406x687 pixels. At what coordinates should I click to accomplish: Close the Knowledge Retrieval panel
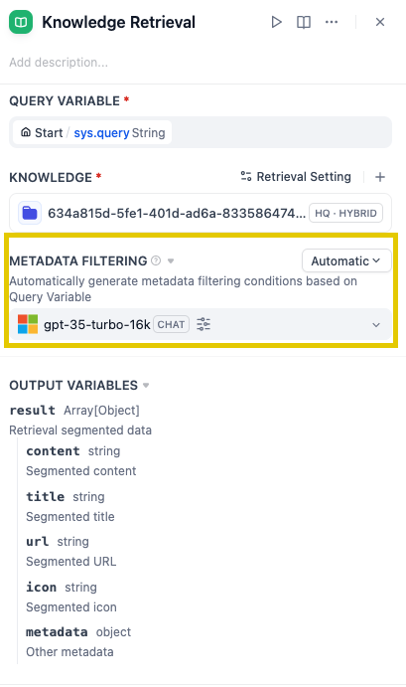click(x=380, y=22)
